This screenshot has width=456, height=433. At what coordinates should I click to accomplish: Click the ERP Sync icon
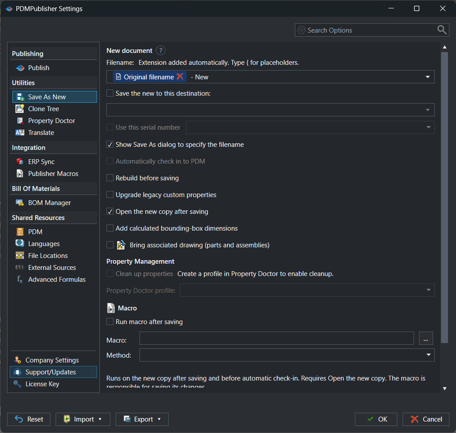click(x=20, y=162)
